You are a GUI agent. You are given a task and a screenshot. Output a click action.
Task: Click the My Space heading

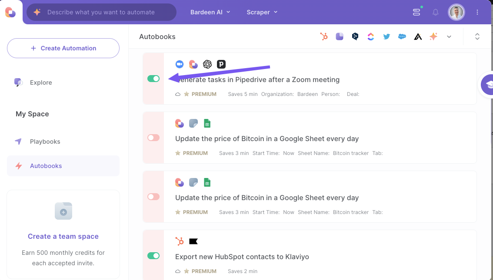pyautogui.click(x=32, y=114)
